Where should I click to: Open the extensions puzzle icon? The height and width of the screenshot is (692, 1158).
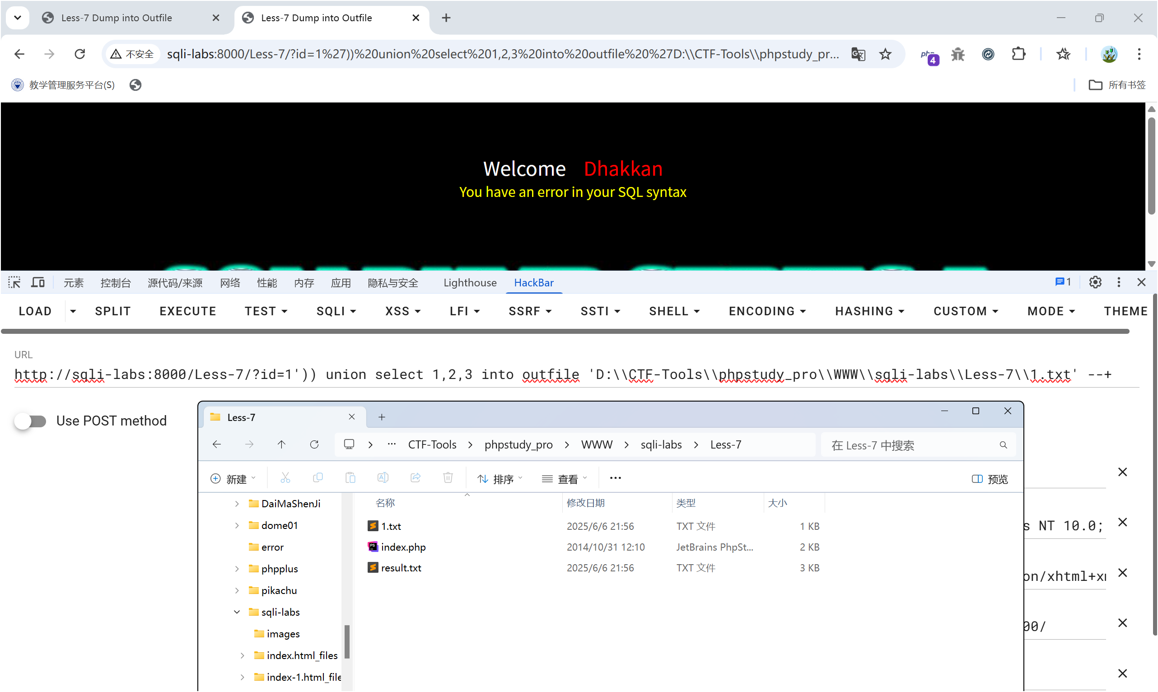click(1018, 54)
